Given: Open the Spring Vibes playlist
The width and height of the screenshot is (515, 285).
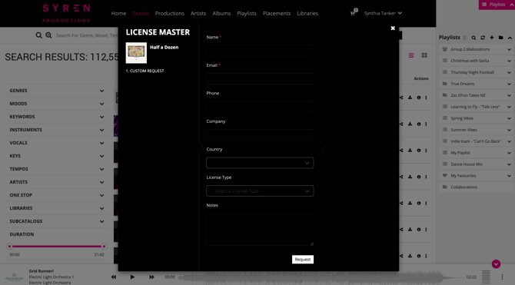Looking at the screenshot, I should pos(462,118).
